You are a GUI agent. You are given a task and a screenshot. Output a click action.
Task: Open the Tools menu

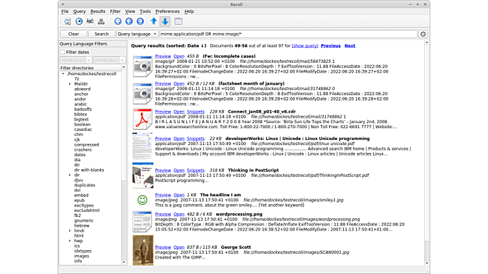pos(145,12)
